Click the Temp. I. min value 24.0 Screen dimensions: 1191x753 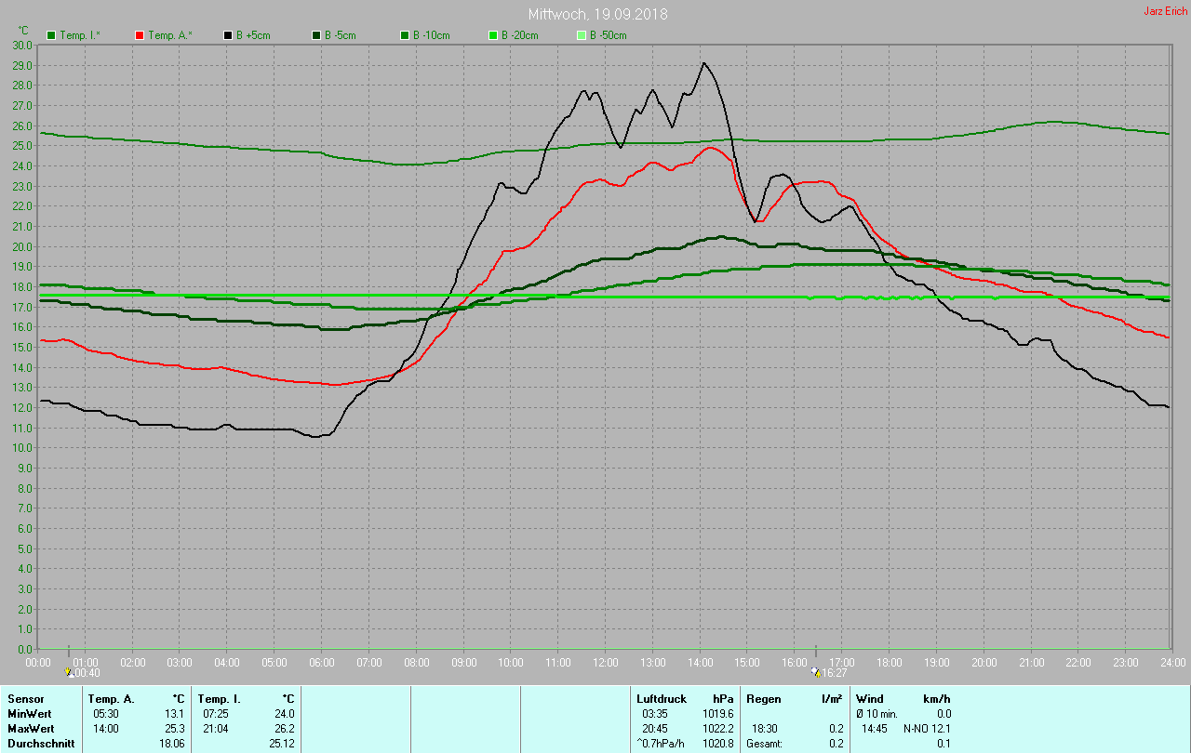[284, 714]
